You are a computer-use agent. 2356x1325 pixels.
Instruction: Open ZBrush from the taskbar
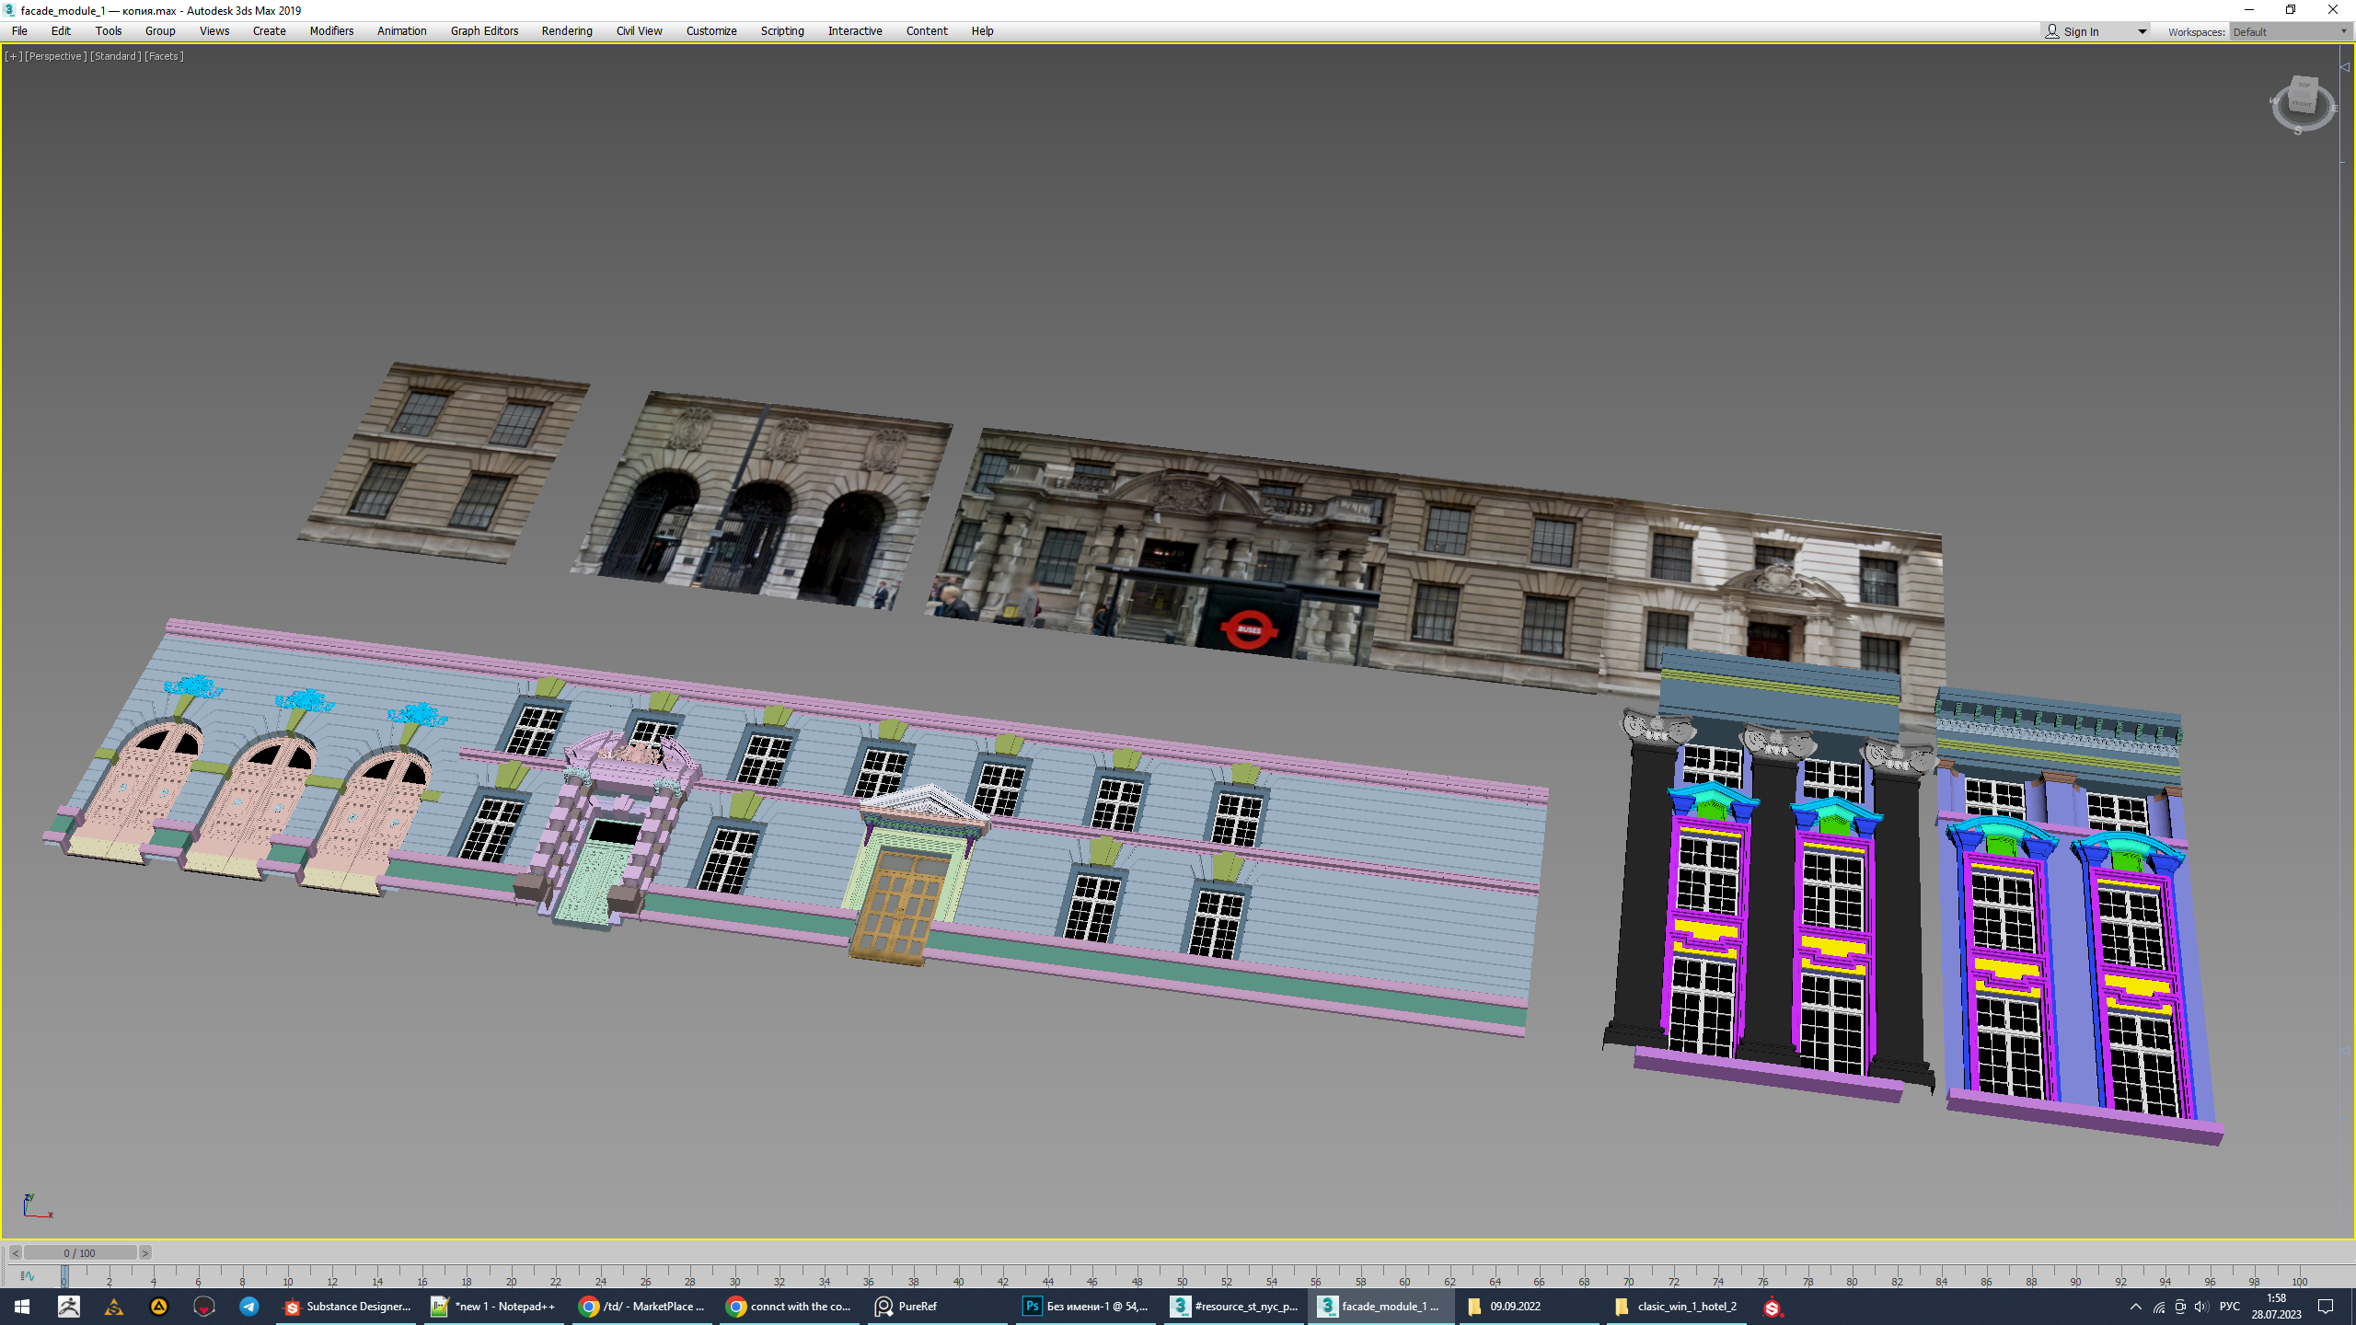click(x=69, y=1307)
